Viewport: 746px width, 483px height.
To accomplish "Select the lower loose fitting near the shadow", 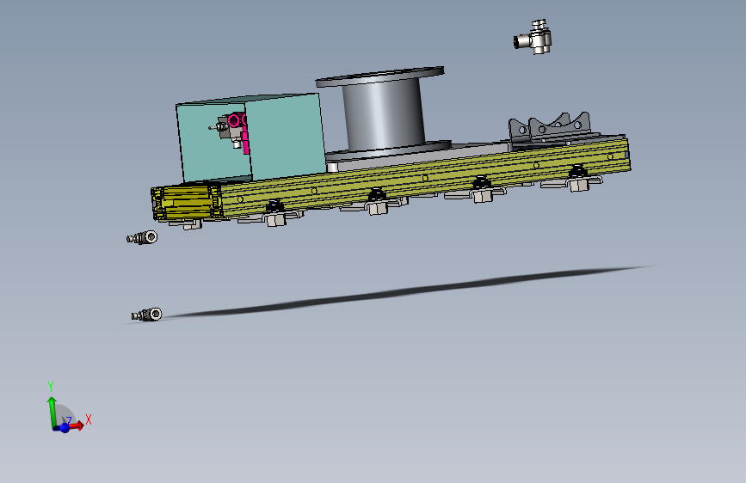I will tap(147, 315).
